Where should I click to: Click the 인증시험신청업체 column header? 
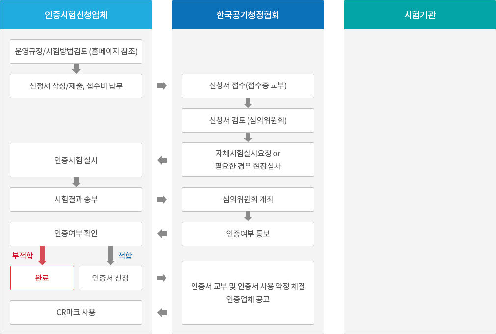pos(76,15)
